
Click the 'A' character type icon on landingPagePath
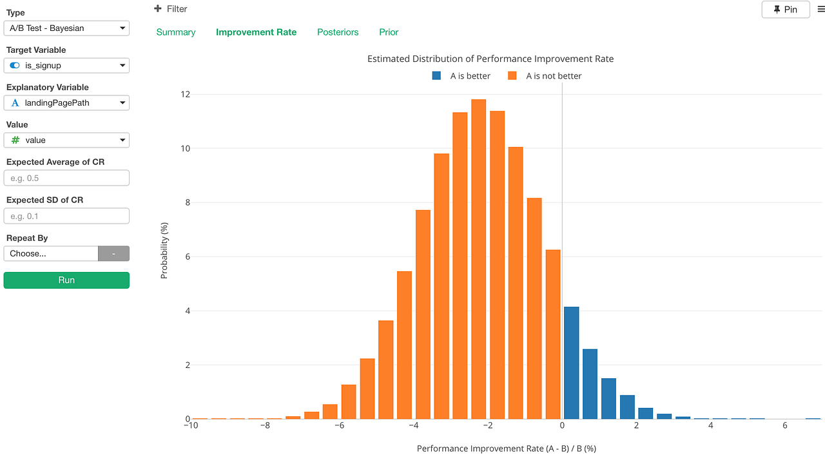(x=14, y=102)
